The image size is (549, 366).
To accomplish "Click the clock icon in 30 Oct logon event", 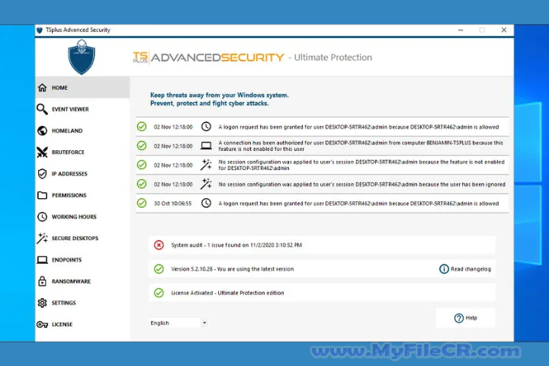I will click(206, 203).
